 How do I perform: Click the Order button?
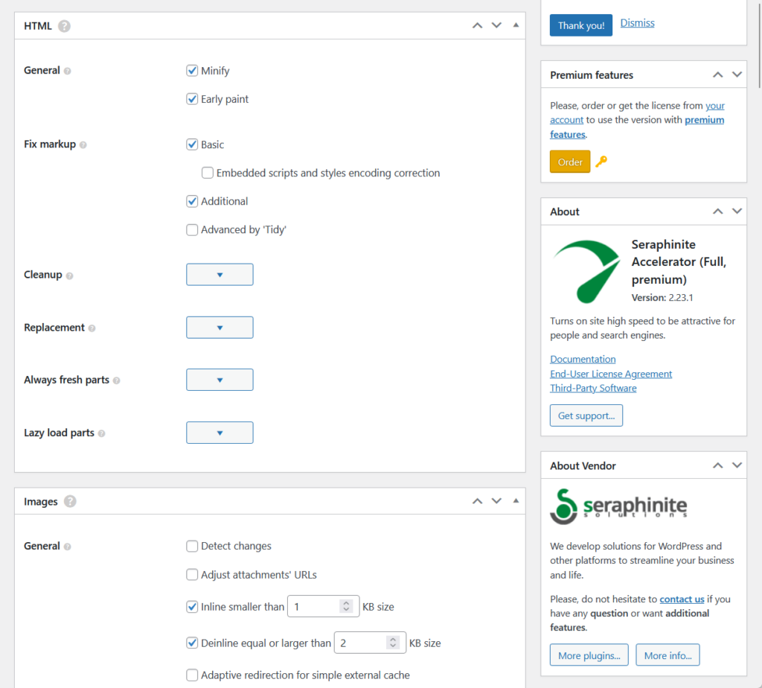570,162
